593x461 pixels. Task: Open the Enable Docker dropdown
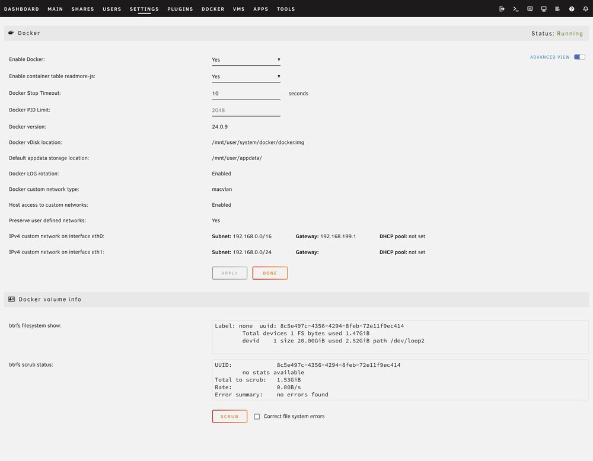(246, 60)
